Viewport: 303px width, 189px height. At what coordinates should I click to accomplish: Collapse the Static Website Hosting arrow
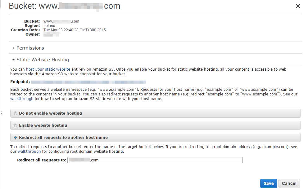click(13, 60)
